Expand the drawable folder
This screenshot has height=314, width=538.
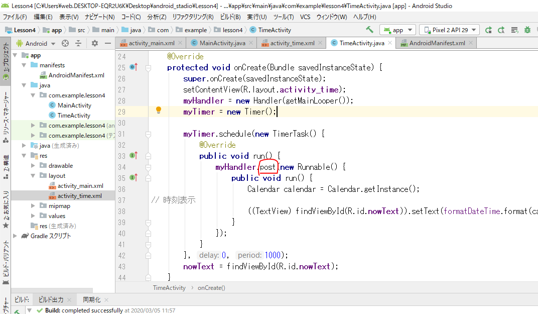point(33,166)
